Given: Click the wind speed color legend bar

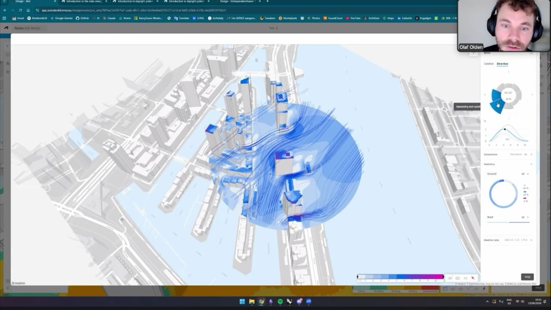Looking at the screenshot, I should pos(400,277).
